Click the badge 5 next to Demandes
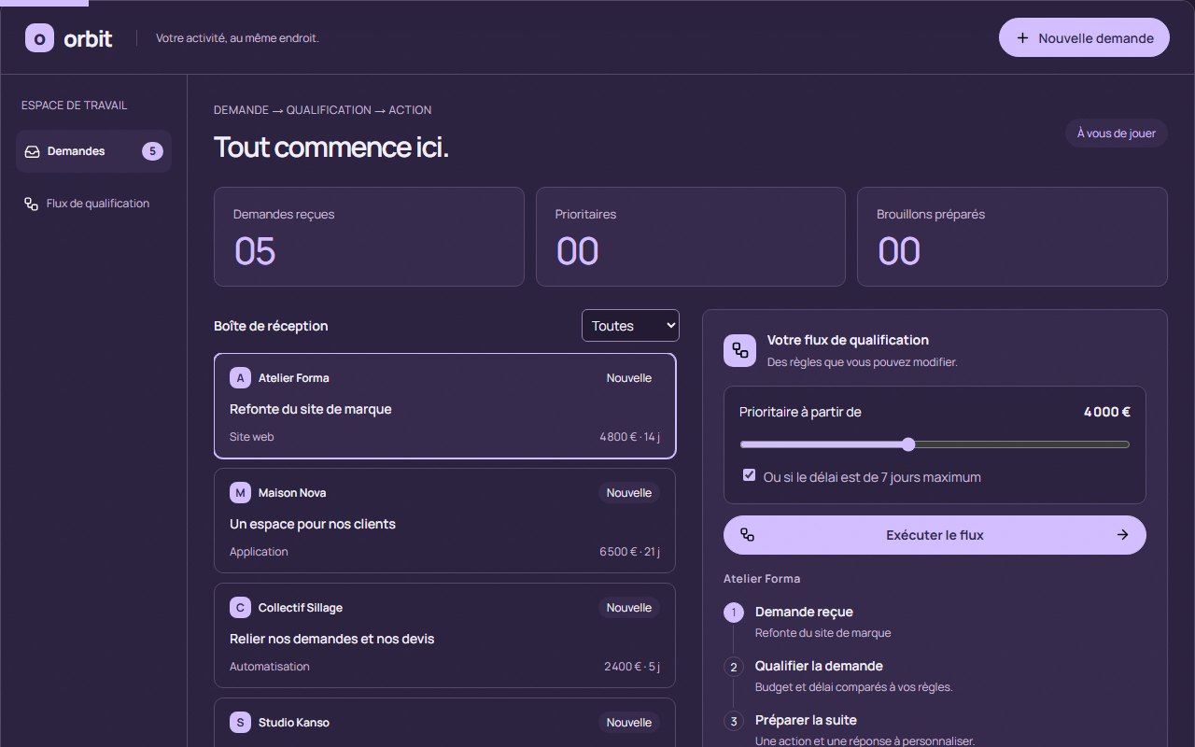Image resolution: width=1195 pixels, height=747 pixels. (x=152, y=151)
